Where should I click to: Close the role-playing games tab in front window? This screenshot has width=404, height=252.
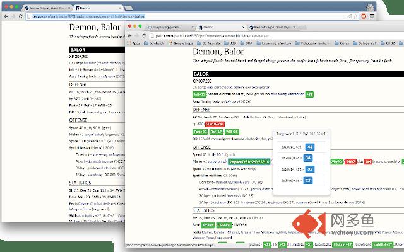point(192,27)
